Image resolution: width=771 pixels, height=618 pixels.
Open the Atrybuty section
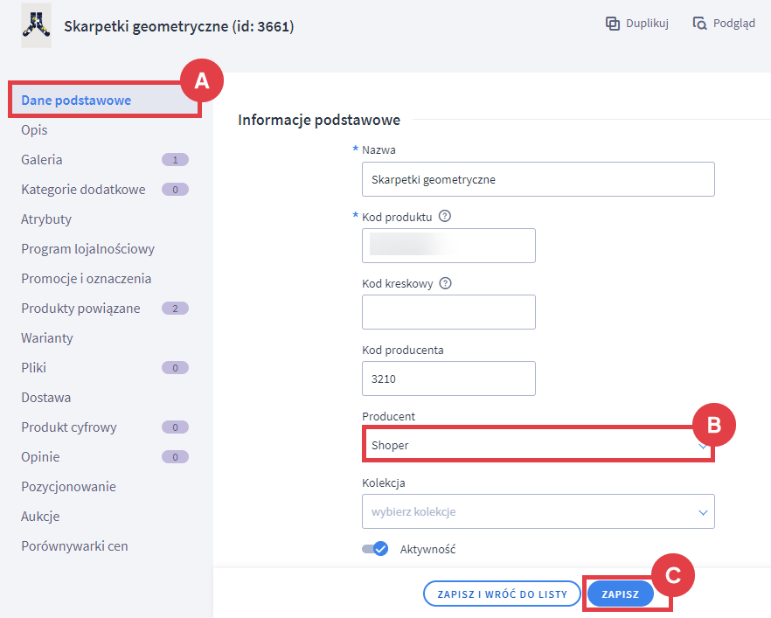(46, 219)
